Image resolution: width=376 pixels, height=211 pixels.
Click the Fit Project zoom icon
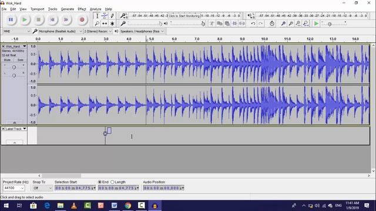point(305,23)
